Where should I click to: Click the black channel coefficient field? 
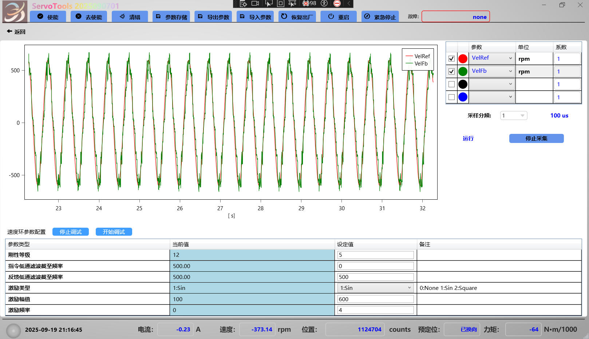pyautogui.click(x=567, y=84)
